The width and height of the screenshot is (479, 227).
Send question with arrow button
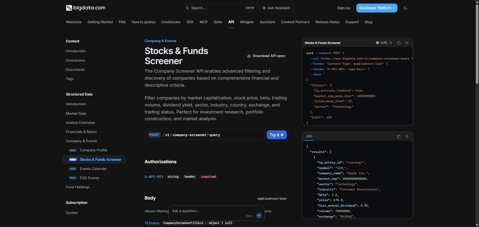click(x=259, y=216)
